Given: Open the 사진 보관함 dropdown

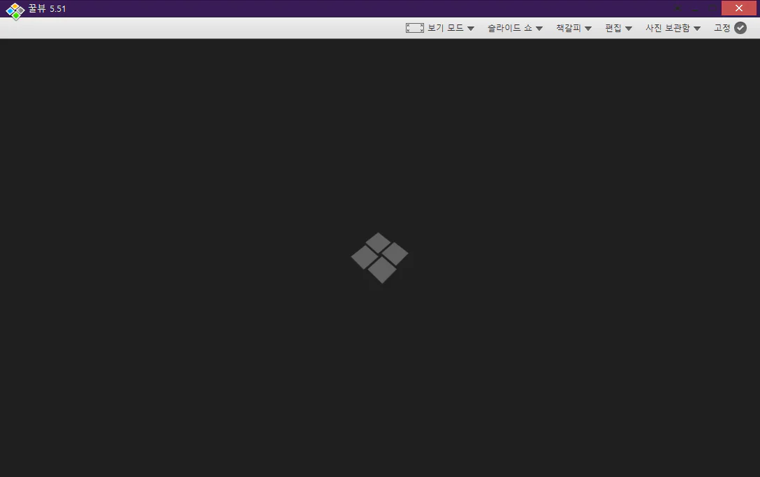Looking at the screenshot, I should click(x=673, y=28).
